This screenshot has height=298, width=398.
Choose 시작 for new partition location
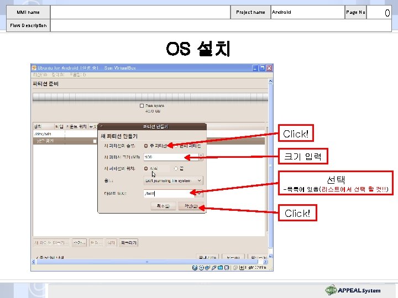pyautogui.click(x=146, y=168)
